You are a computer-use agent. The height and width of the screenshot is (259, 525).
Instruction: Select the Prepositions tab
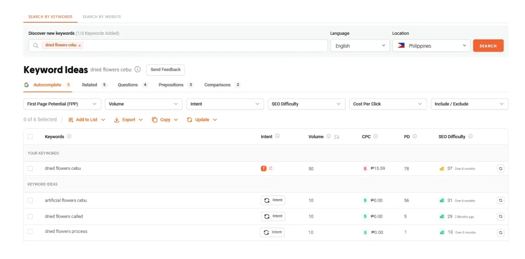pyautogui.click(x=176, y=85)
